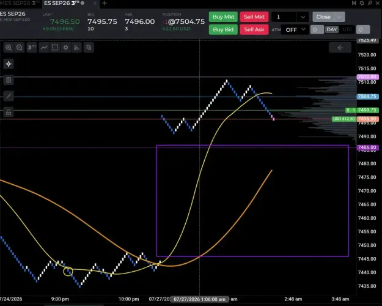This screenshot has width=382, height=306.
Task: Open the order quantity dropdown arrow
Action: click(x=303, y=17)
